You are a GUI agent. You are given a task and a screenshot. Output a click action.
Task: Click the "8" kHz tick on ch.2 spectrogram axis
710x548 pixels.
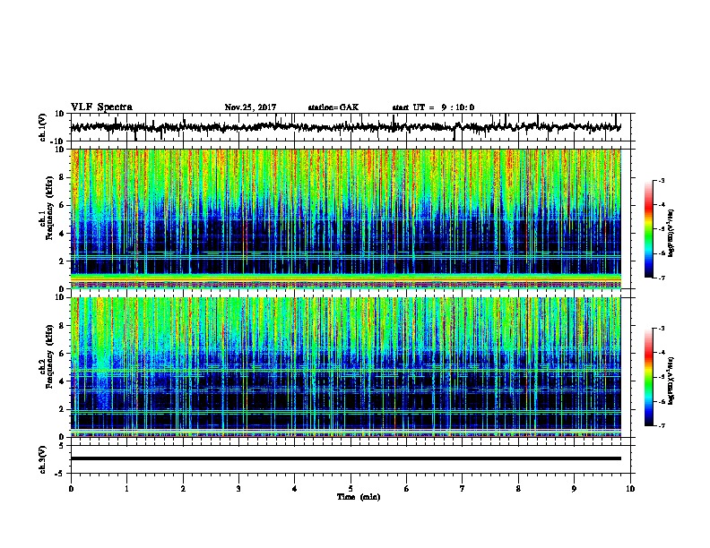(x=62, y=326)
